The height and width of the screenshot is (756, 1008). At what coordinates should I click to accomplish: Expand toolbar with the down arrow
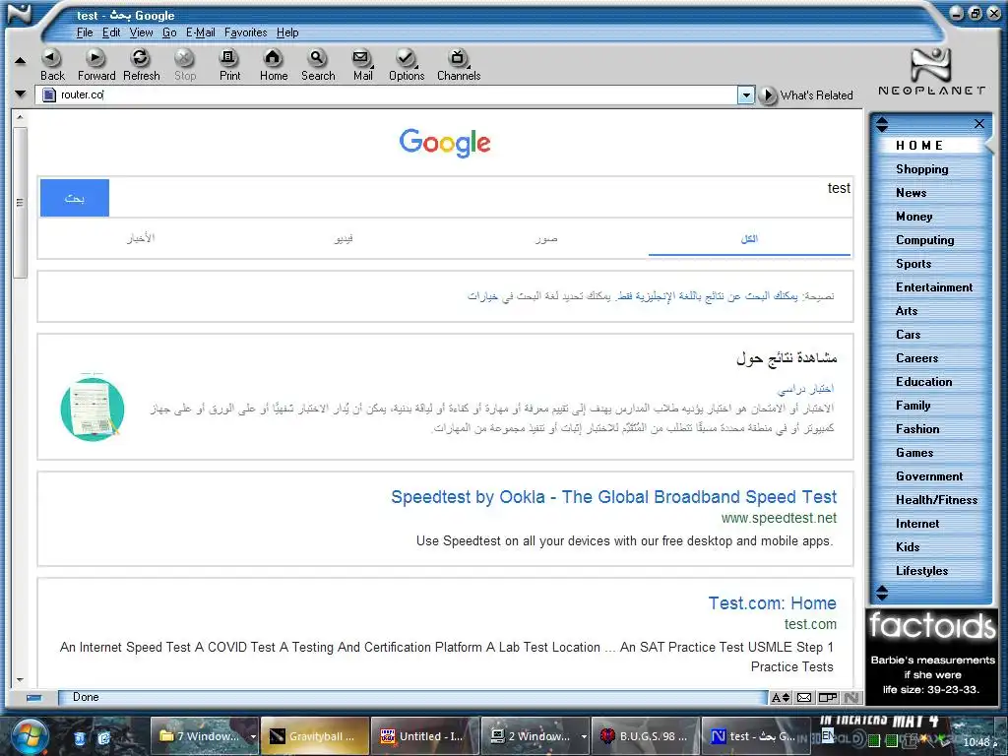point(20,94)
